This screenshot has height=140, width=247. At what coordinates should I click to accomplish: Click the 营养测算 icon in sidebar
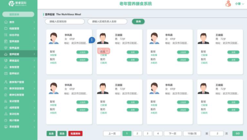coord(6,41)
